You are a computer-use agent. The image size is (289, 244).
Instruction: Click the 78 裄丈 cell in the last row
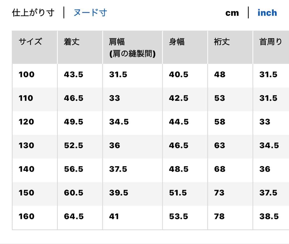click(x=219, y=216)
